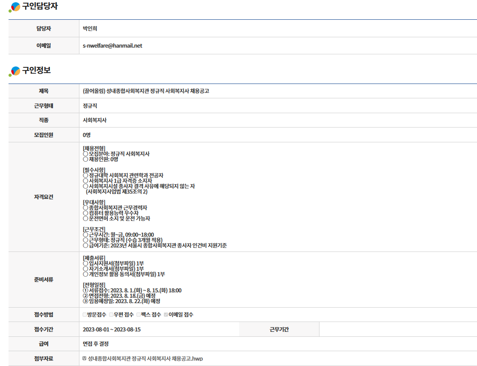
Task: Check the 방문접수 checkbox
Action: click(85, 315)
